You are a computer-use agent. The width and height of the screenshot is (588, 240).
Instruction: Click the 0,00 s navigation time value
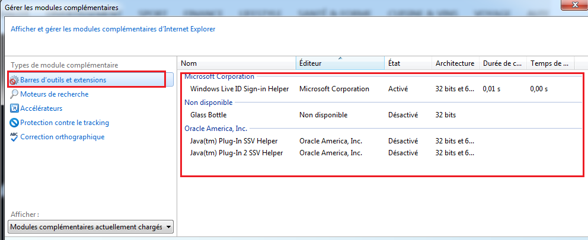[x=539, y=89]
